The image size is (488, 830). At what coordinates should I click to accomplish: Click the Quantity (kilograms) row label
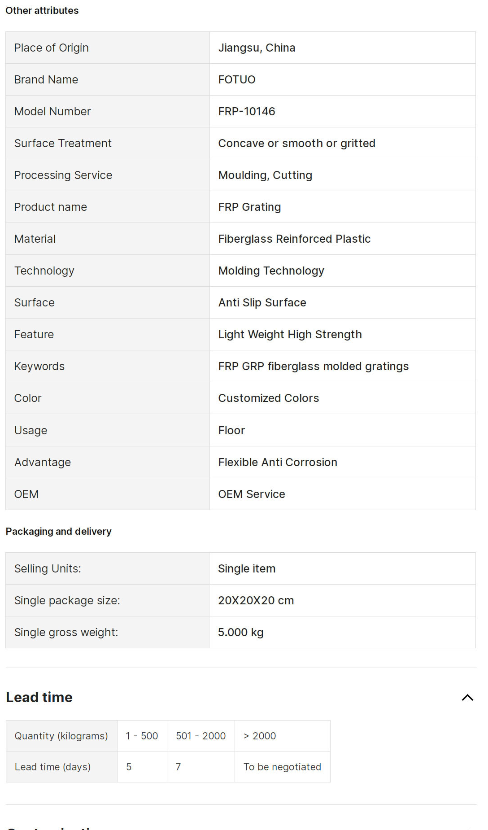(x=61, y=736)
